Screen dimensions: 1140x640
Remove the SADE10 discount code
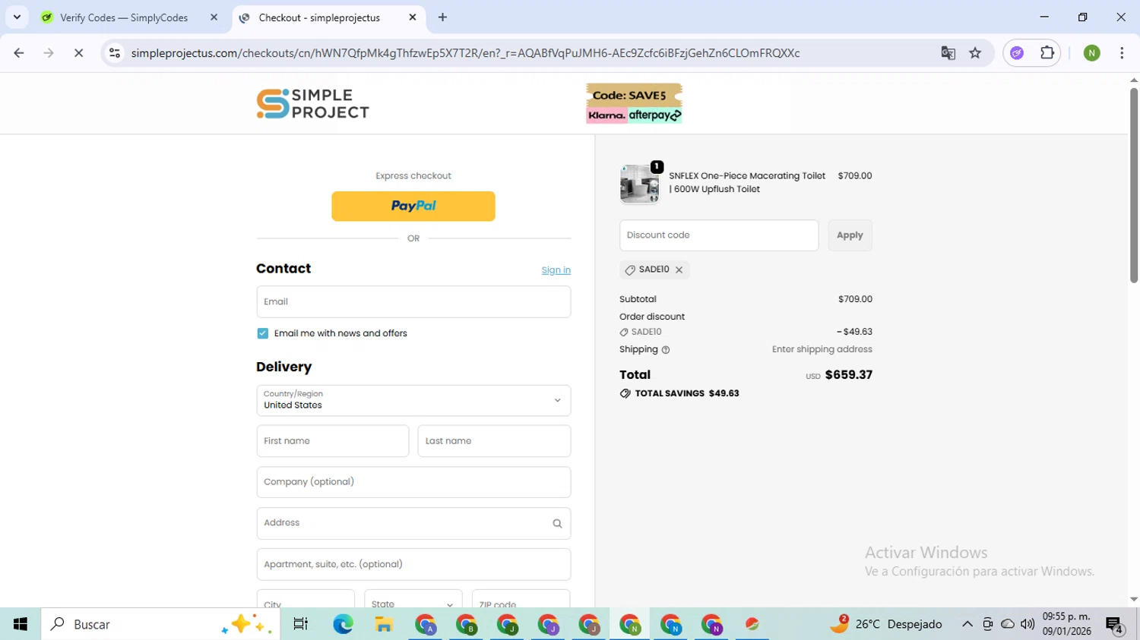[x=679, y=270]
